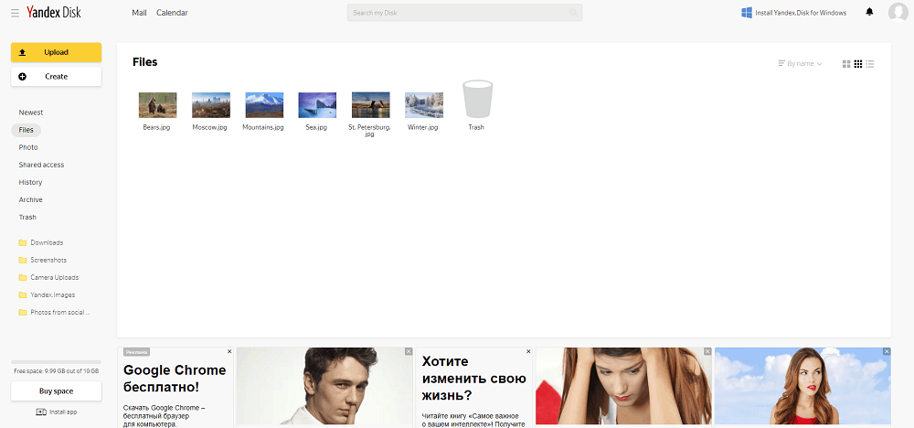Open Shared access in sidebar
This screenshot has height=428, width=914.
(41, 165)
